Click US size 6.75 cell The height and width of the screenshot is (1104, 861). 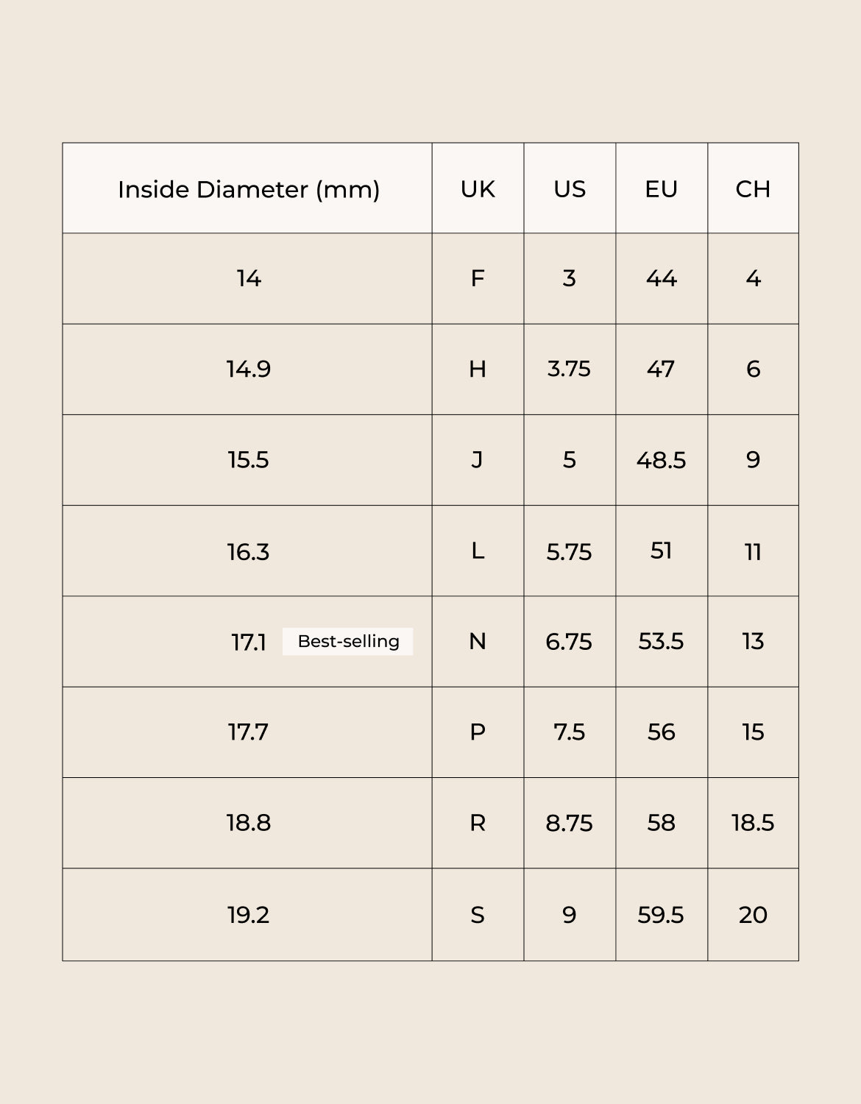tap(569, 642)
